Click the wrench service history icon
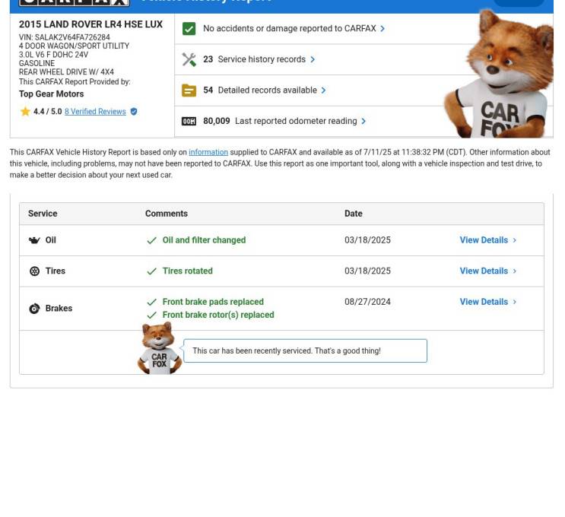Image resolution: width=565 pixels, height=517 pixels. [x=189, y=59]
